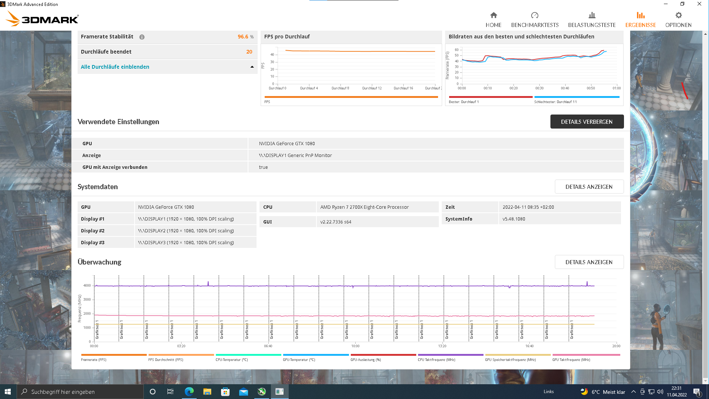The height and width of the screenshot is (399, 709).
Task: Click the vertical scrollbar thumb of the results page
Action: (x=706, y=269)
